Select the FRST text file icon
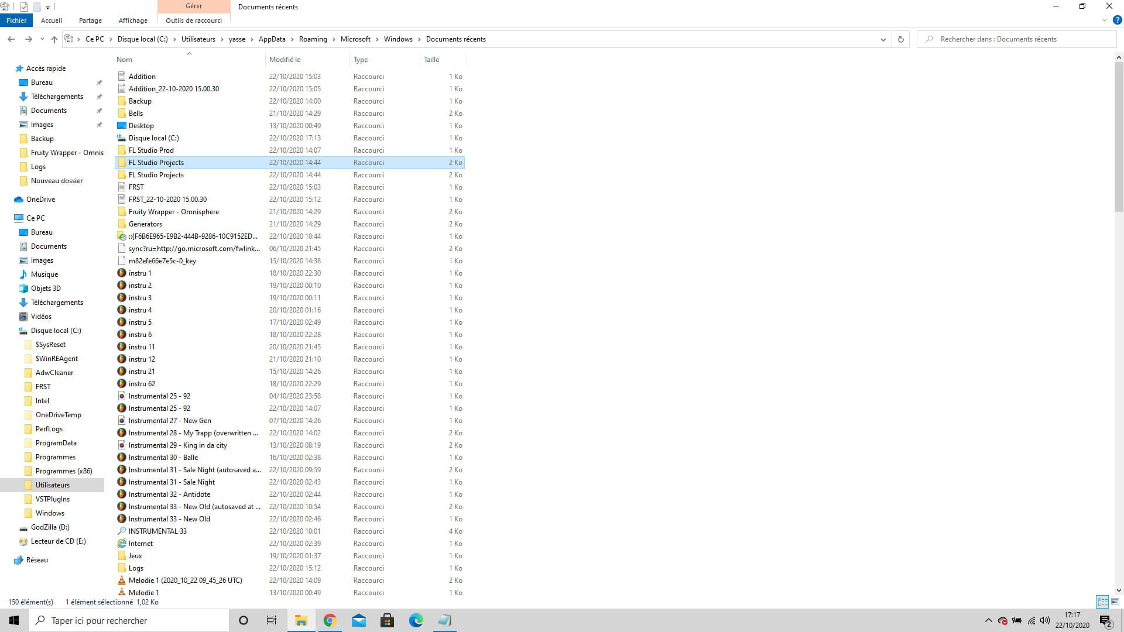The width and height of the screenshot is (1124, 632). [x=122, y=187]
